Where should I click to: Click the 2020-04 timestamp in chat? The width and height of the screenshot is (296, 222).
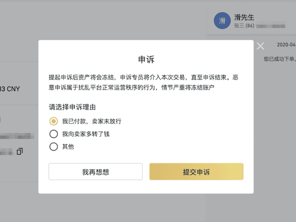[x=287, y=45]
